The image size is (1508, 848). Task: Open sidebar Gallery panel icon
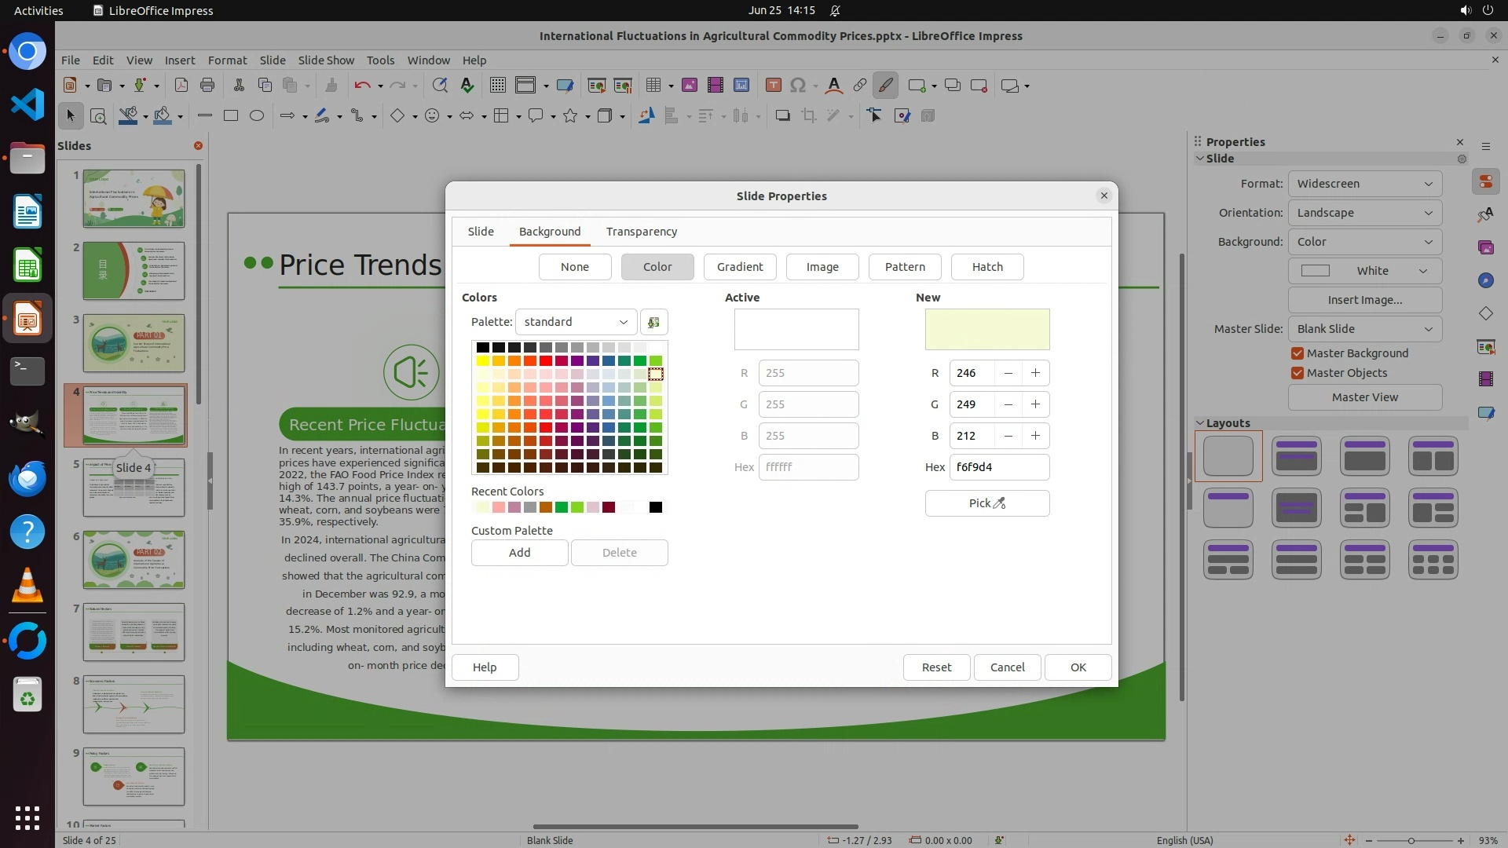coord(1485,247)
